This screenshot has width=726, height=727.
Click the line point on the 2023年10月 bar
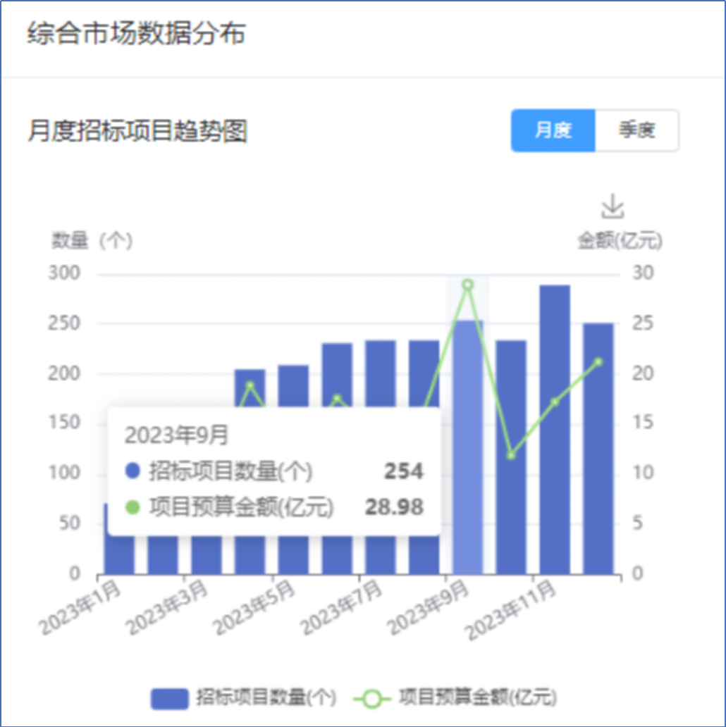pos(511,455)
